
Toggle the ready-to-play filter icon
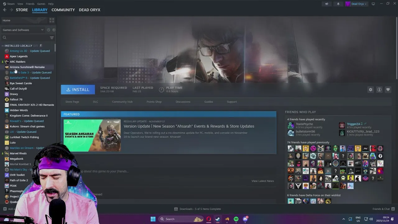pyautogui.click(x=54, y=30)
